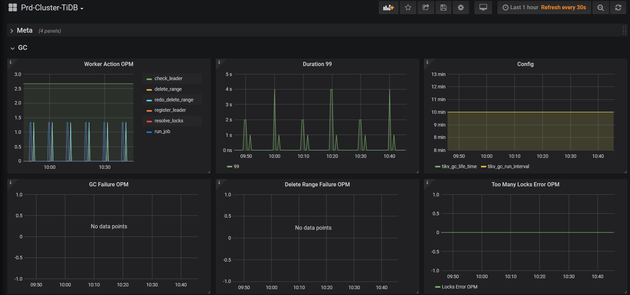Click run_job blue color swatch in legend
Viewport: 630px width, 295px height.
click(149, 132)
